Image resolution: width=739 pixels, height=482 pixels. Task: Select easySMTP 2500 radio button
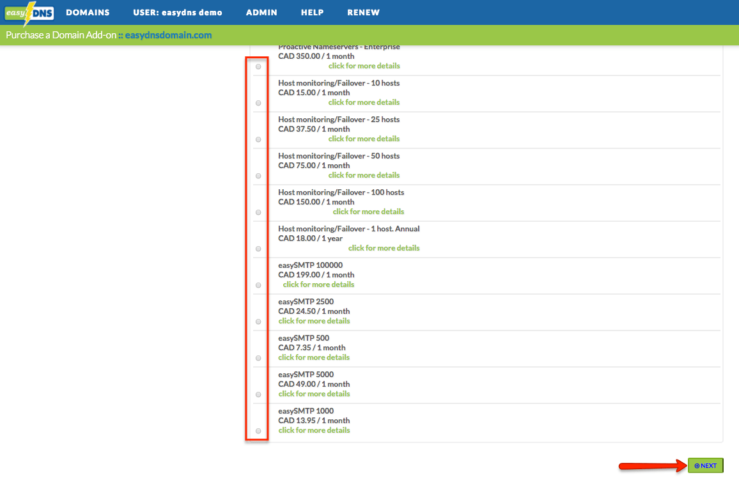[x=258, y=322]
